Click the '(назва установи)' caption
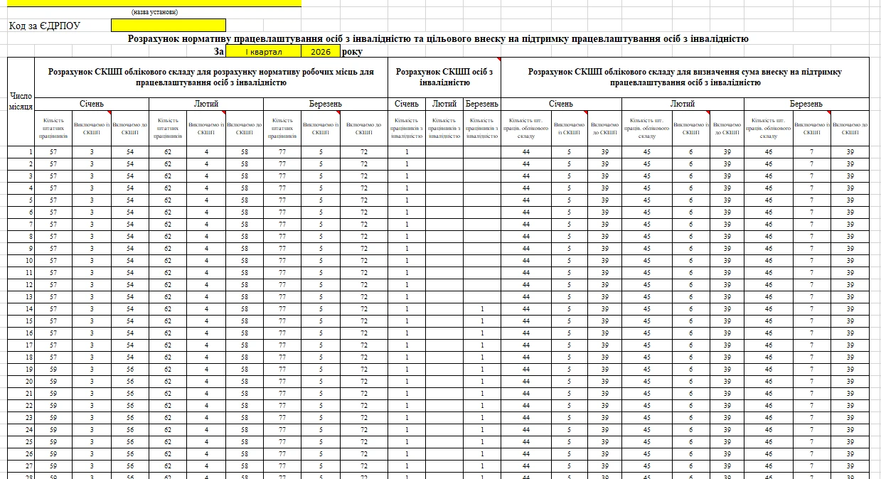Screen dimensions: 881x479 point(154,12)
